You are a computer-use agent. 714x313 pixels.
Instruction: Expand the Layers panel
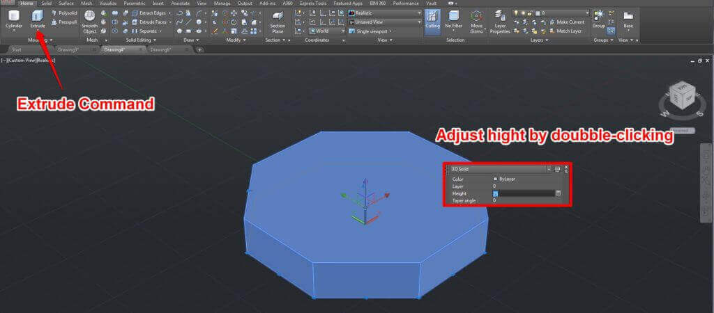click(540, 40)
